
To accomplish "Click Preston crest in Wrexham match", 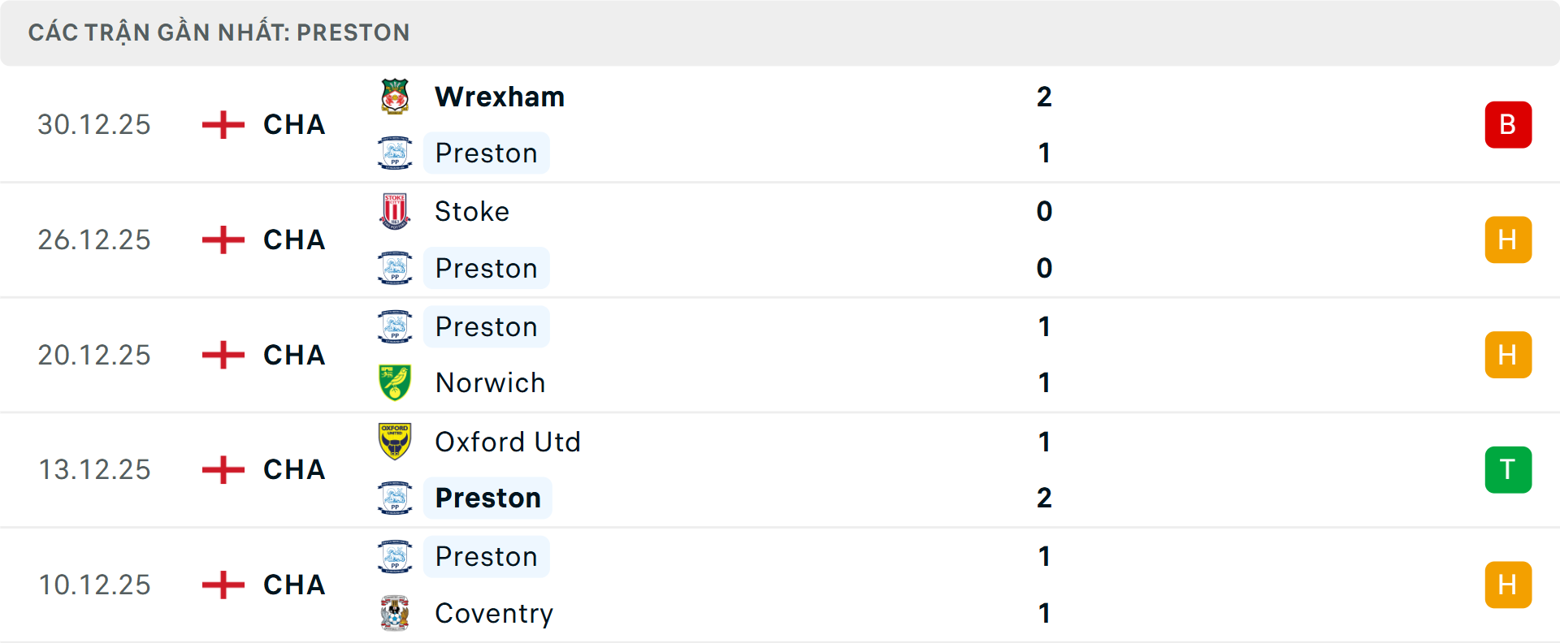I will tap(395, 153).
